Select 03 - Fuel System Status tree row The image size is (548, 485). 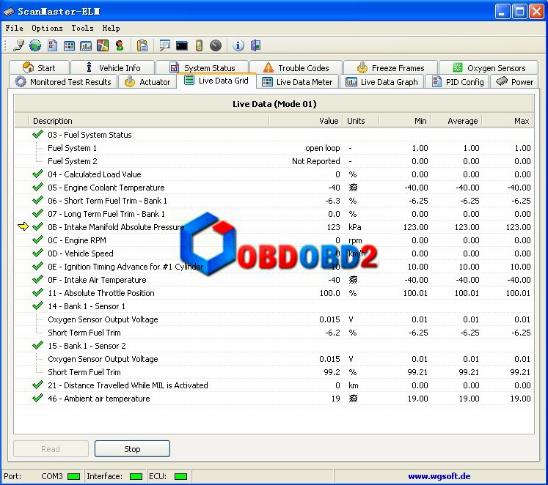click(x=89, y=135)
